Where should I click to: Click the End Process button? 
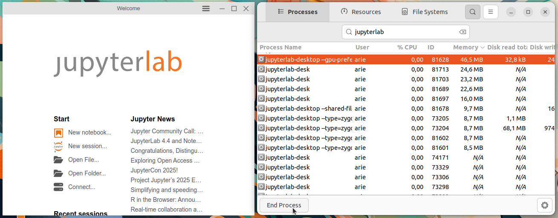pyautogui.click(x=284, y=205)
